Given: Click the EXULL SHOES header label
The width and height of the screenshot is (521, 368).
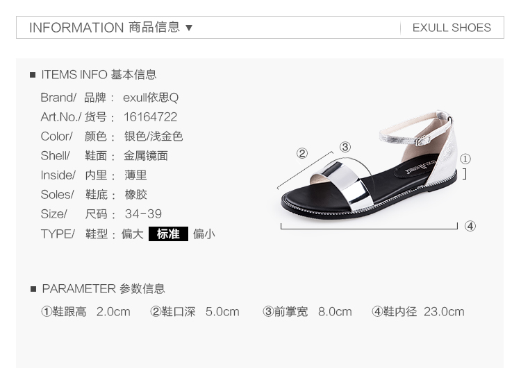Looking at the screenshot, I should [x=452, y=28].
